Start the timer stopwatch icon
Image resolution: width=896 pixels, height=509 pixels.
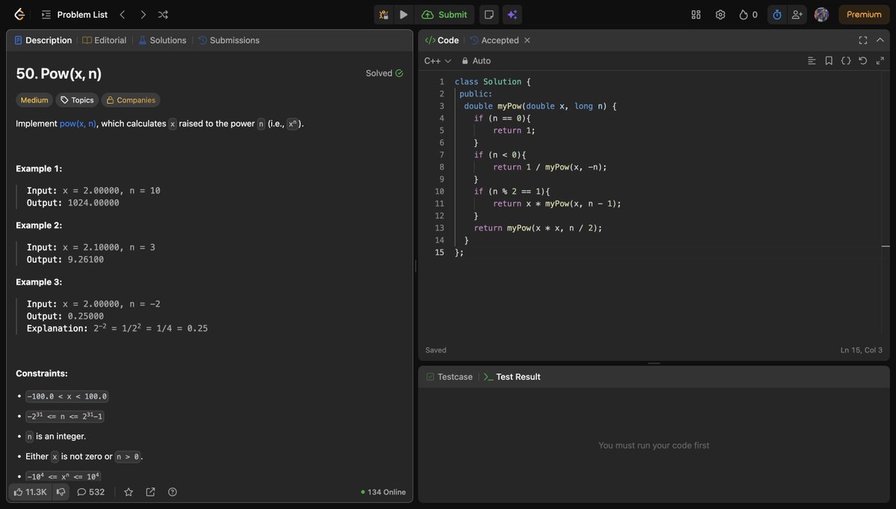pyautogui.click(x=777, y=14)
